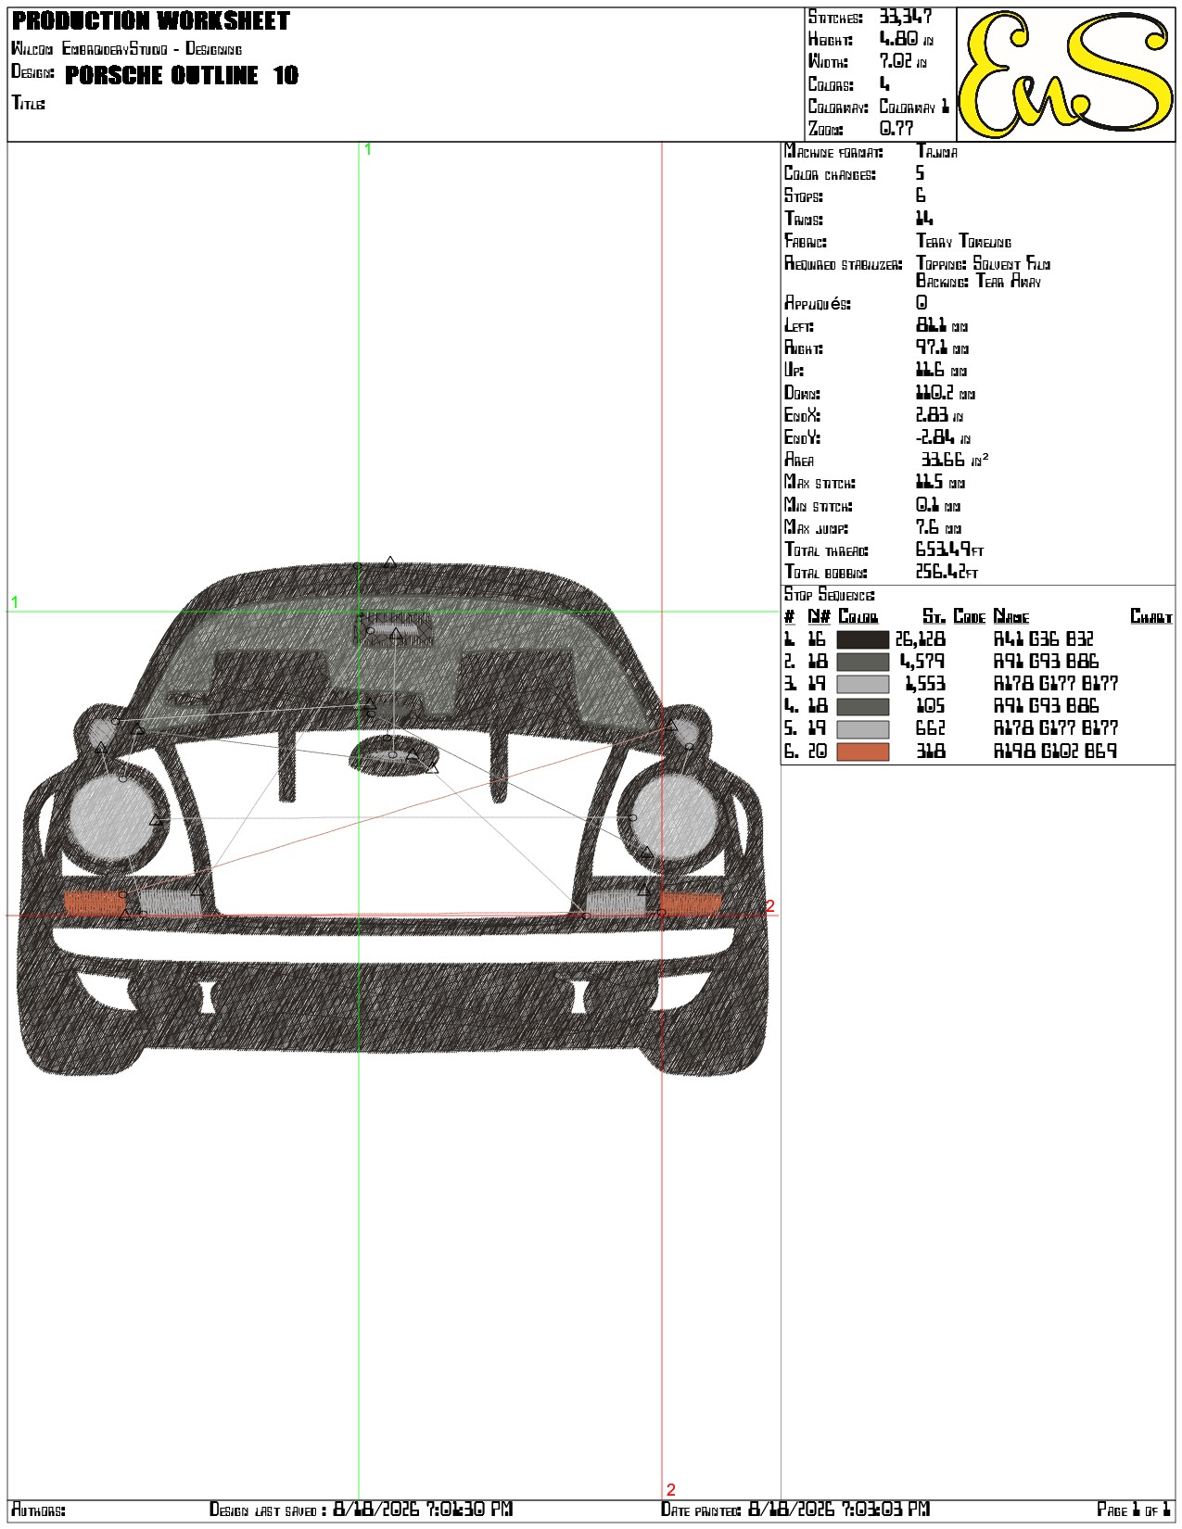The width and height of the screenshot is (1182, 1529).
Task: Click the Max jump value 7.6 mm
Action: [939, 527]
